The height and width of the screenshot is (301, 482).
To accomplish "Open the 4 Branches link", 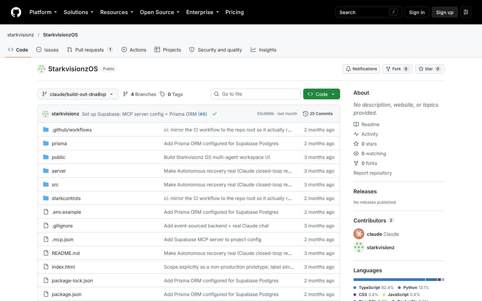I will click(x=140, y=94).
